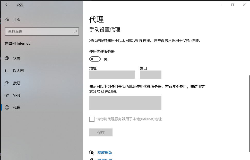Click the 代理 globe icon
This screenshot has height=160, width=250.
pos(7,108)
